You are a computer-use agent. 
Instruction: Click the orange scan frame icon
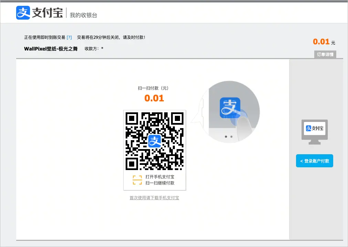[x=137, y=180]
